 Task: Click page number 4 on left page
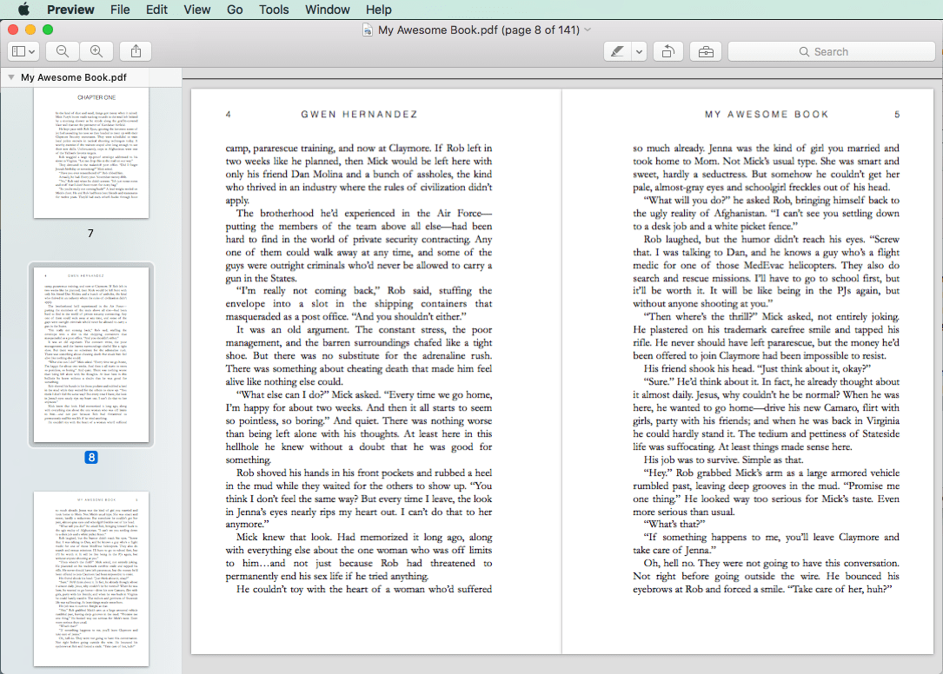(228, 115)
